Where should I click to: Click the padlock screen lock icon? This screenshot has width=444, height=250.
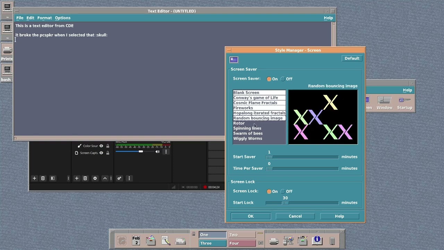point(194,234)
